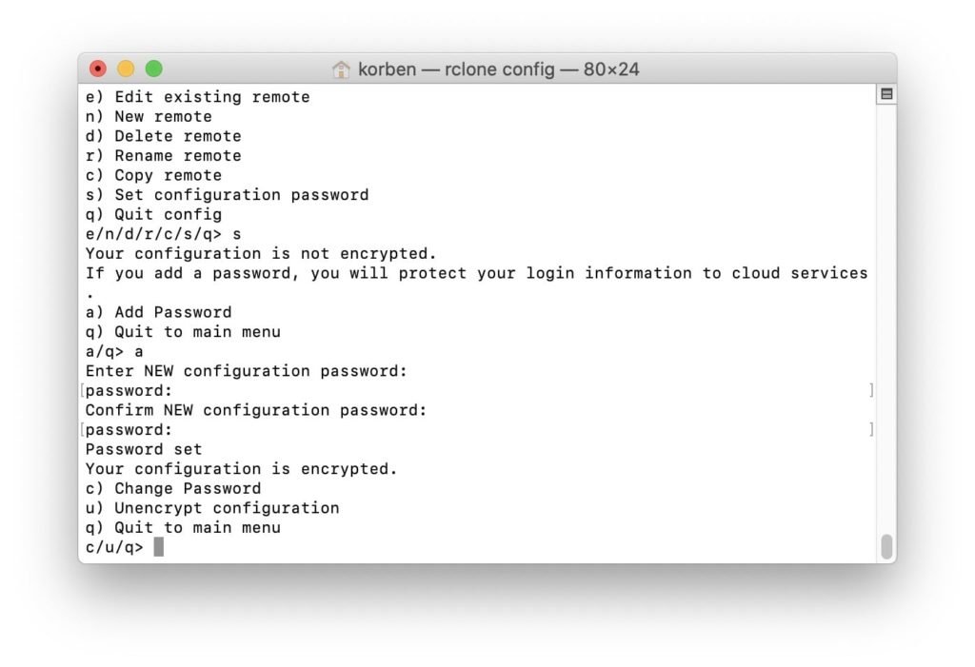Click the green zoom traffic light
The width and height of the screenshot is (975, 667).
tap(152, 69)
